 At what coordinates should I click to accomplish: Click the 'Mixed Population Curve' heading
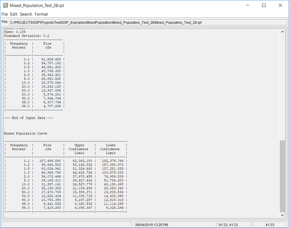[x=26, y=134]
